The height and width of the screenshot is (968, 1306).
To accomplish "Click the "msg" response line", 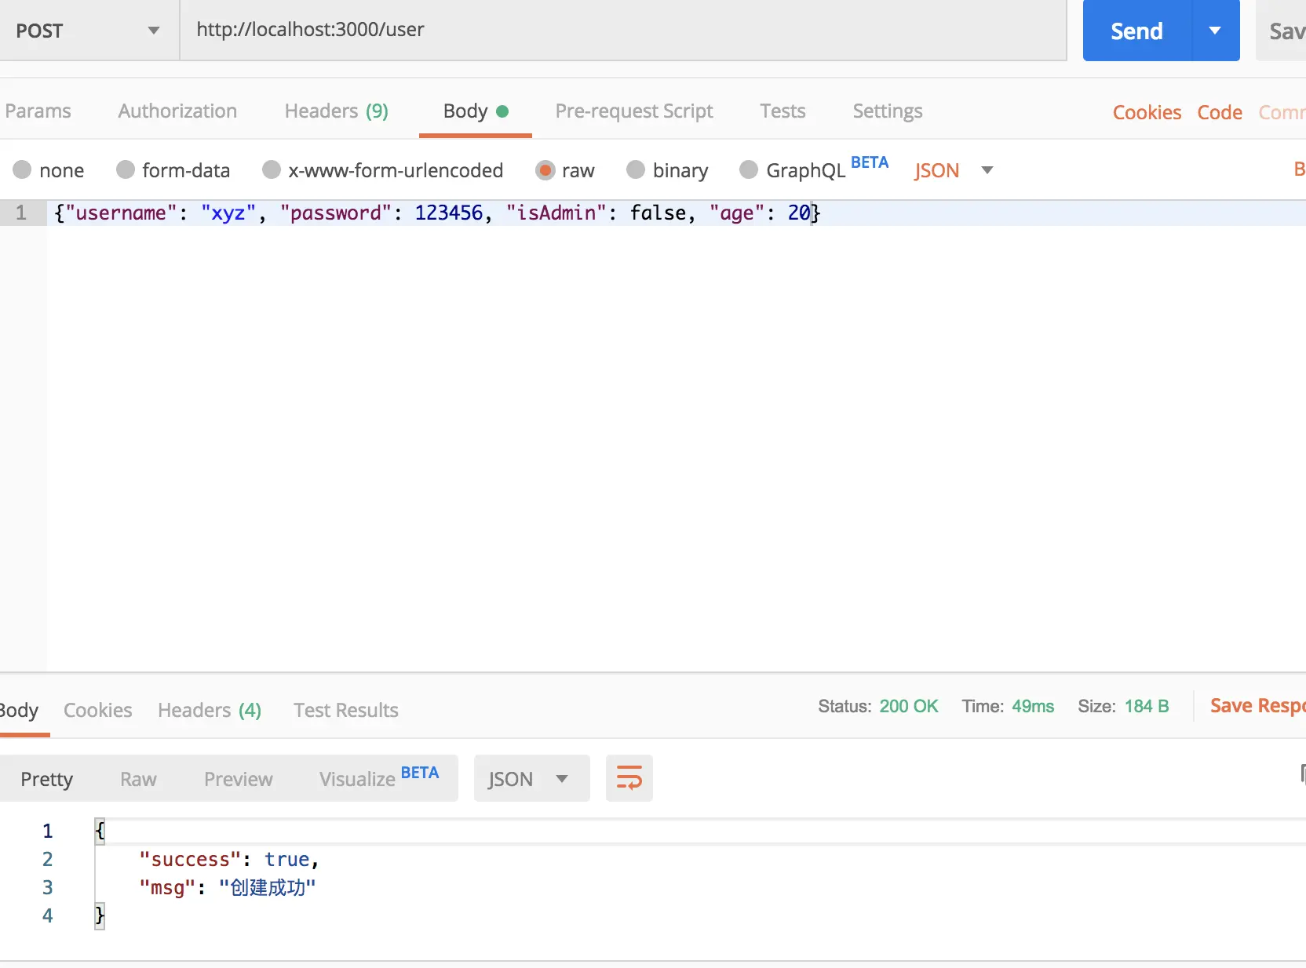I will [x=228, y=887].
